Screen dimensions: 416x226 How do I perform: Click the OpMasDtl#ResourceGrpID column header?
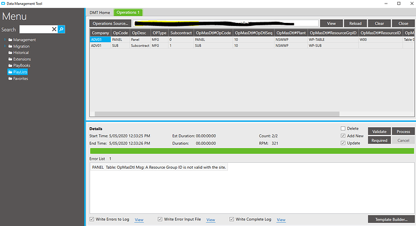tap(333, 33)
